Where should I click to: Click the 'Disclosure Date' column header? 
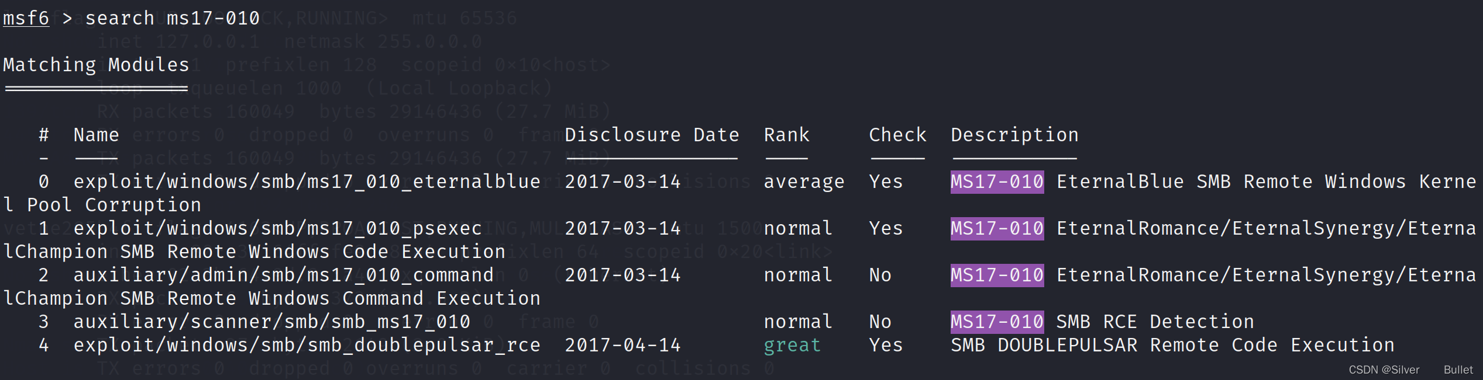click(652, 135)
